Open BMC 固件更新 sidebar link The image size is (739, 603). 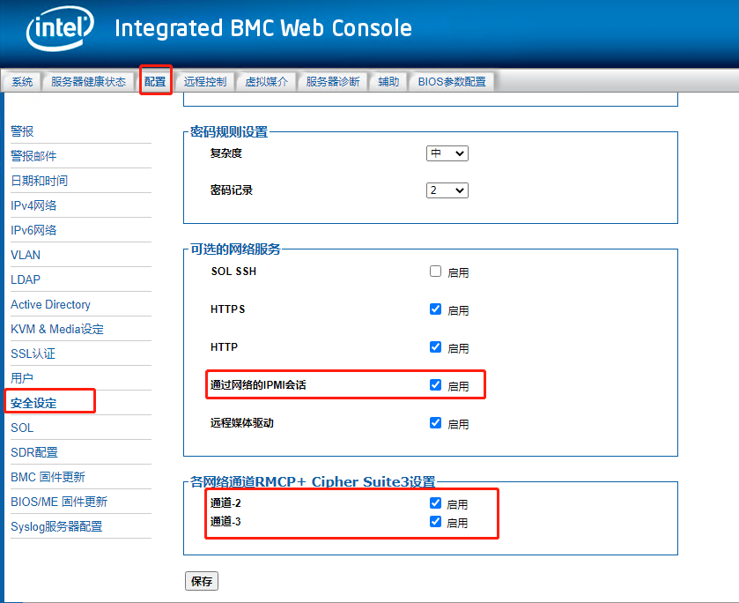(x=48, y=477)
